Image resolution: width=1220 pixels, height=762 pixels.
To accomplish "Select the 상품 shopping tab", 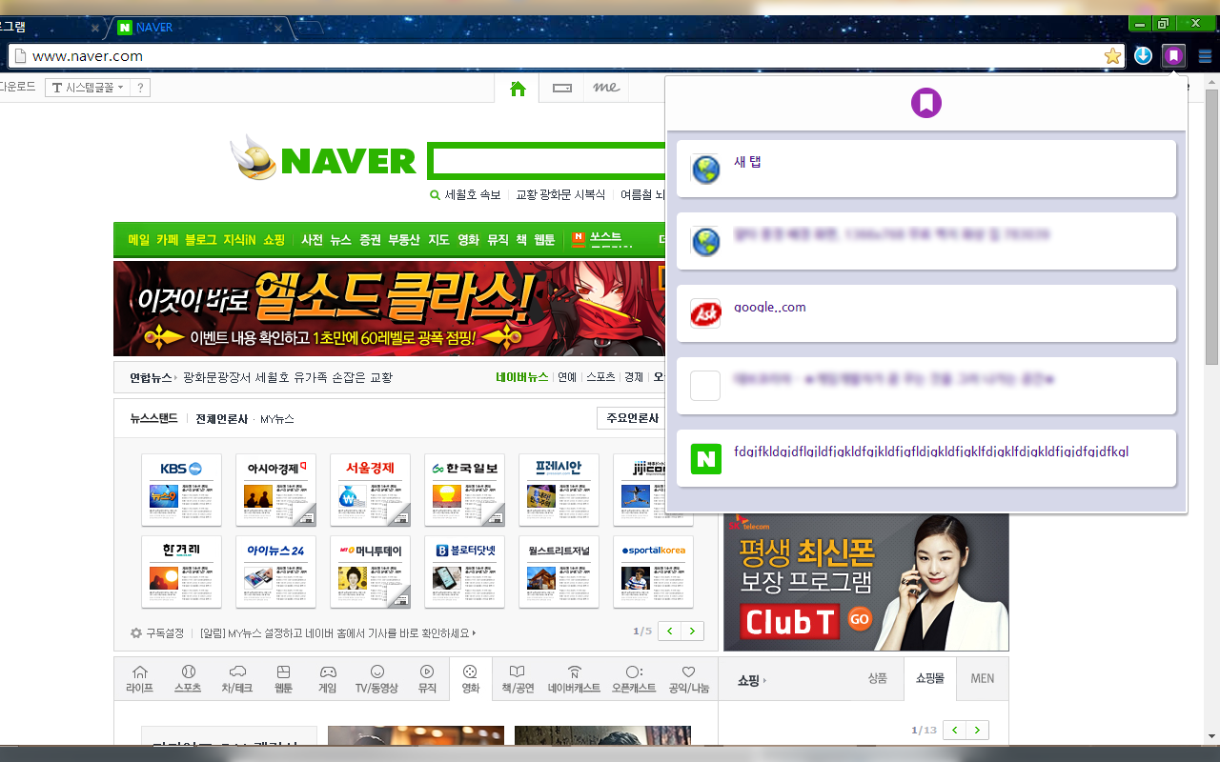I will point(877,678).
